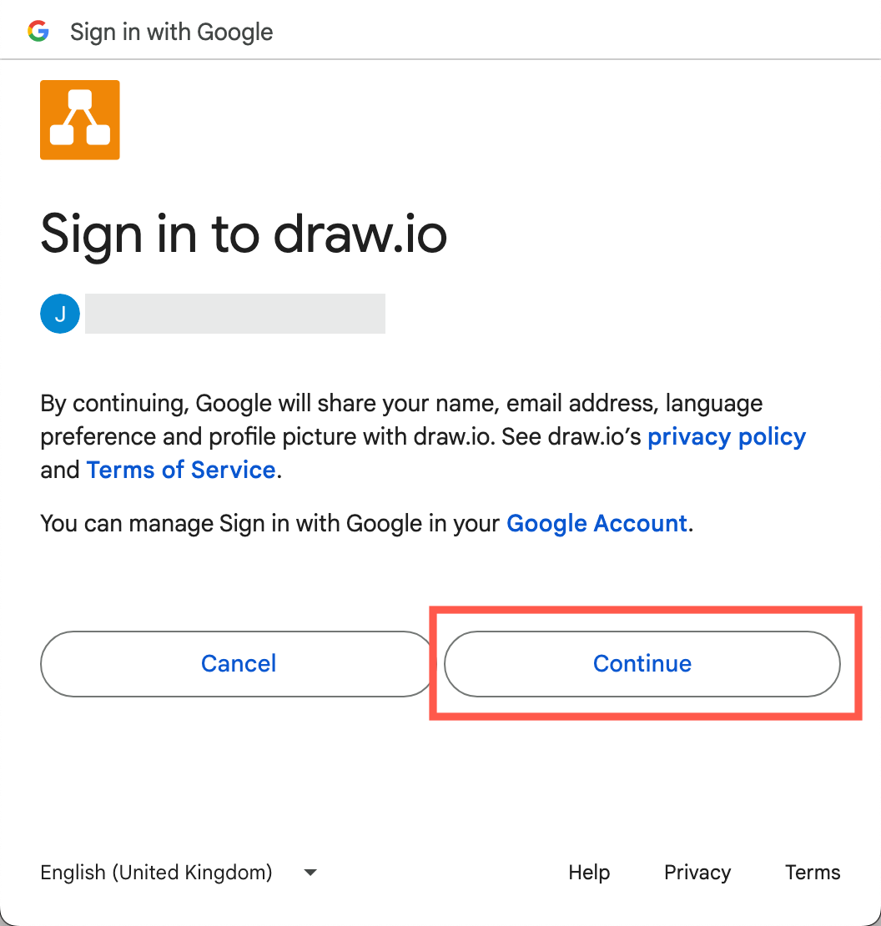Cancel the sign-in process

[x=239, y=663]
